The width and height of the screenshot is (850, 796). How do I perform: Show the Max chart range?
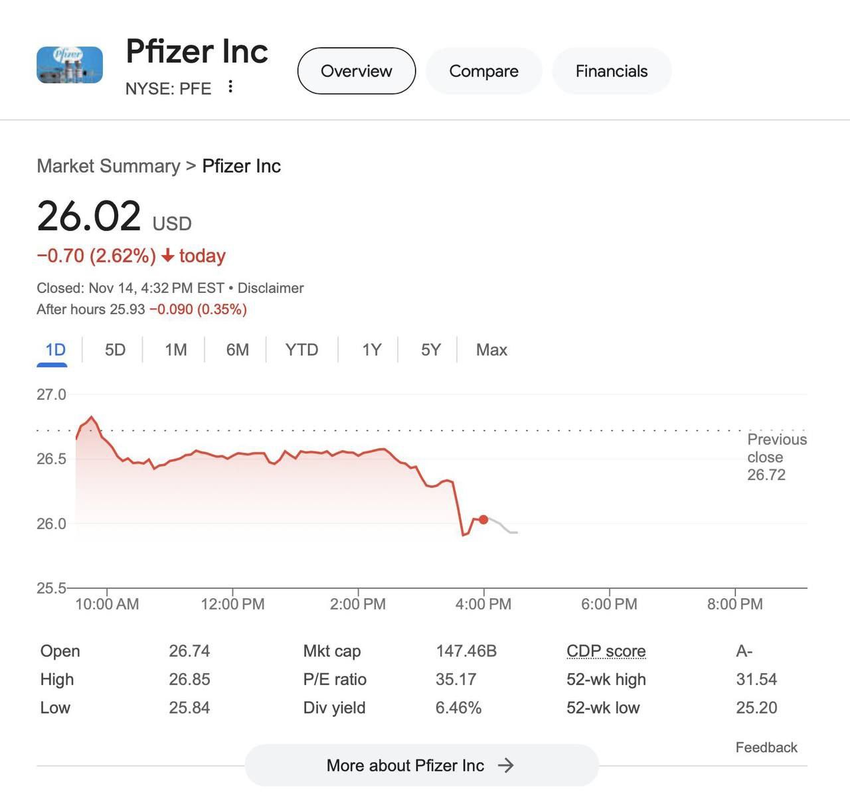(x=491, y=350)
